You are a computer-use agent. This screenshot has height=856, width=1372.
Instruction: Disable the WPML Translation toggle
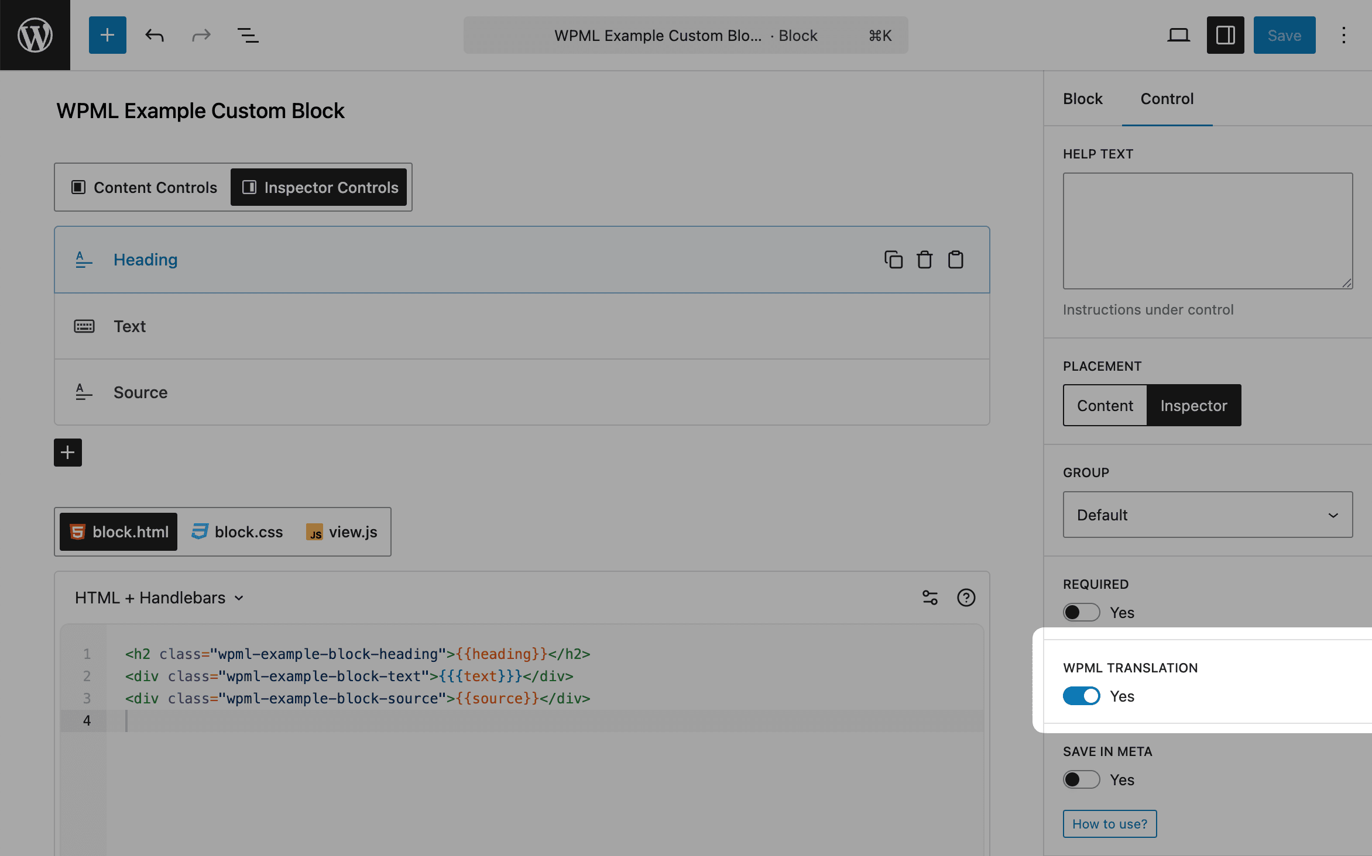1081,696
